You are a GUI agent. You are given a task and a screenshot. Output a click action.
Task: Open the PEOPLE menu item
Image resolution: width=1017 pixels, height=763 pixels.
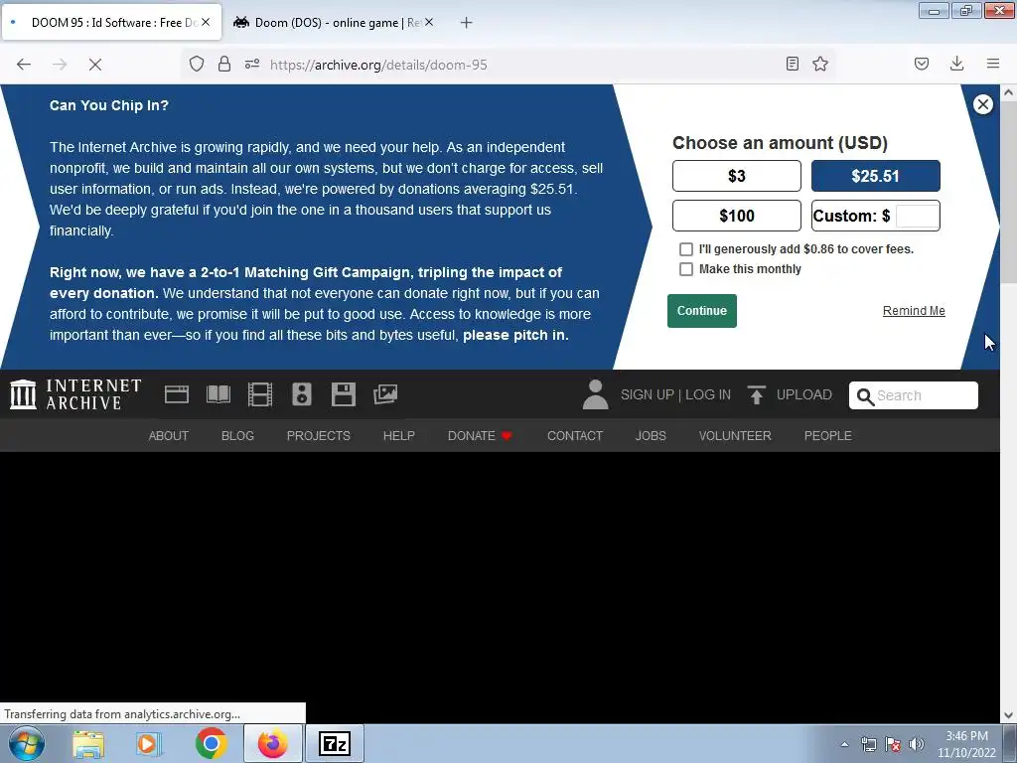pyautogui.click(x=828, y=436)
